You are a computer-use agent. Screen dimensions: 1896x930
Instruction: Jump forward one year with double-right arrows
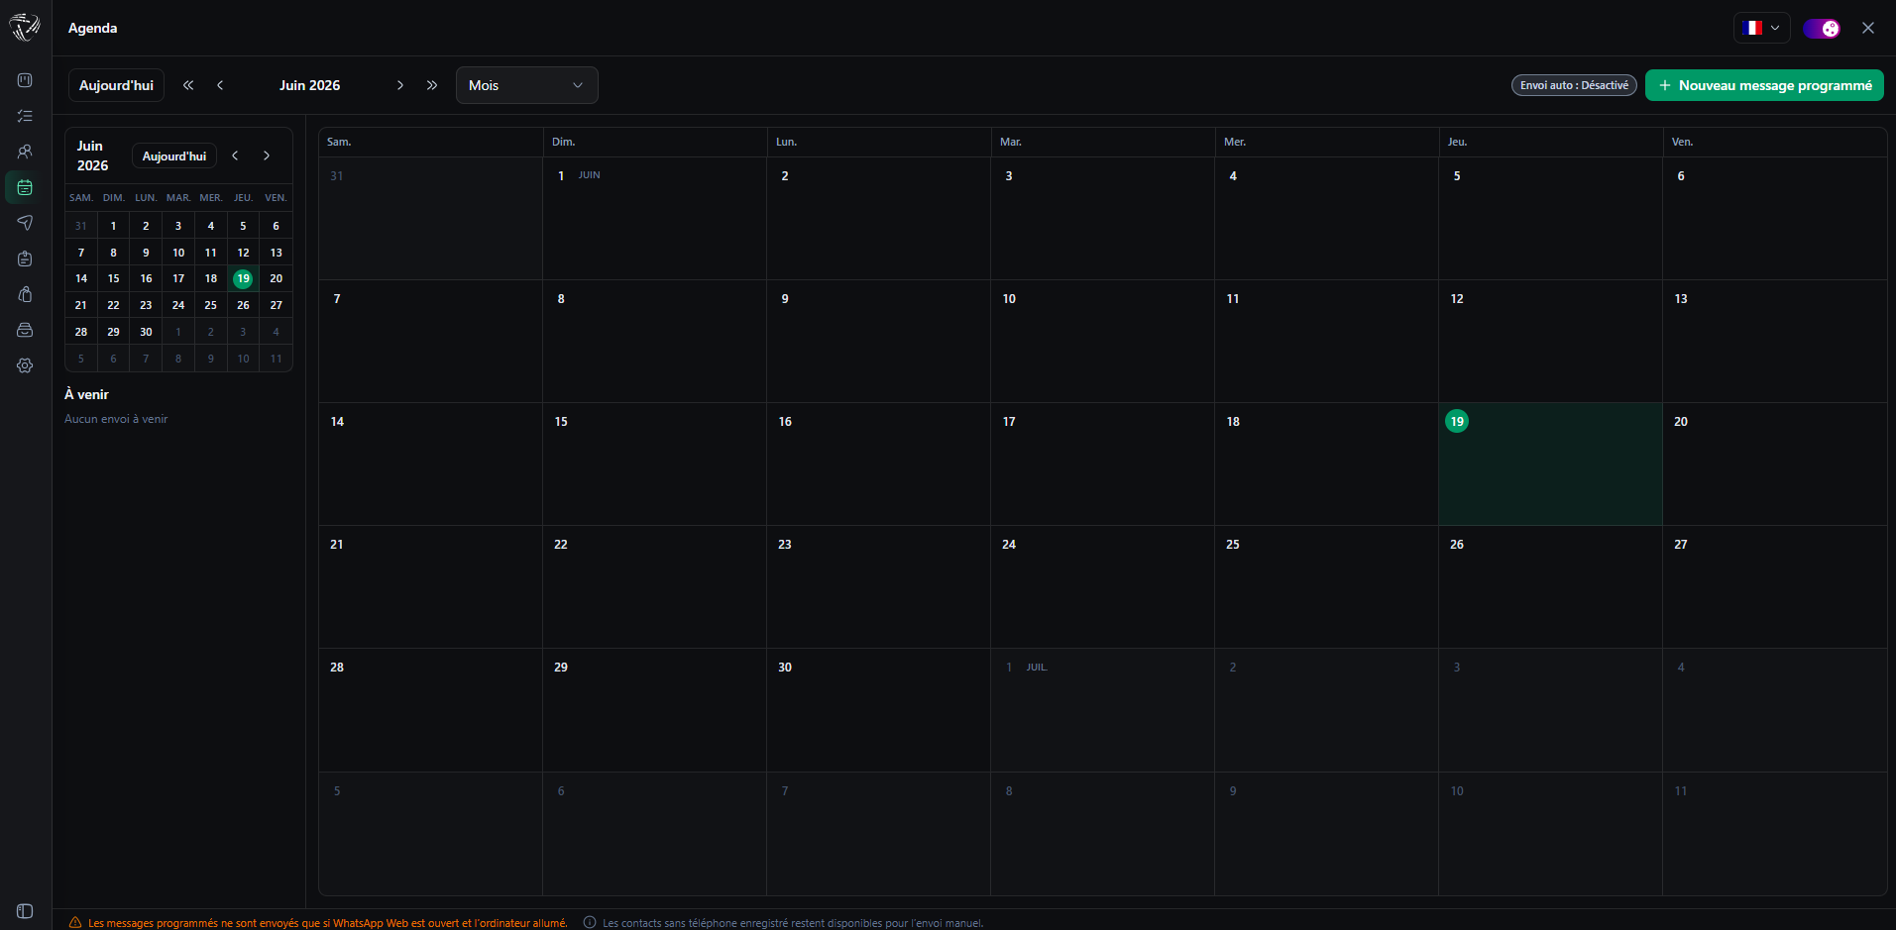tap(432, 85)
